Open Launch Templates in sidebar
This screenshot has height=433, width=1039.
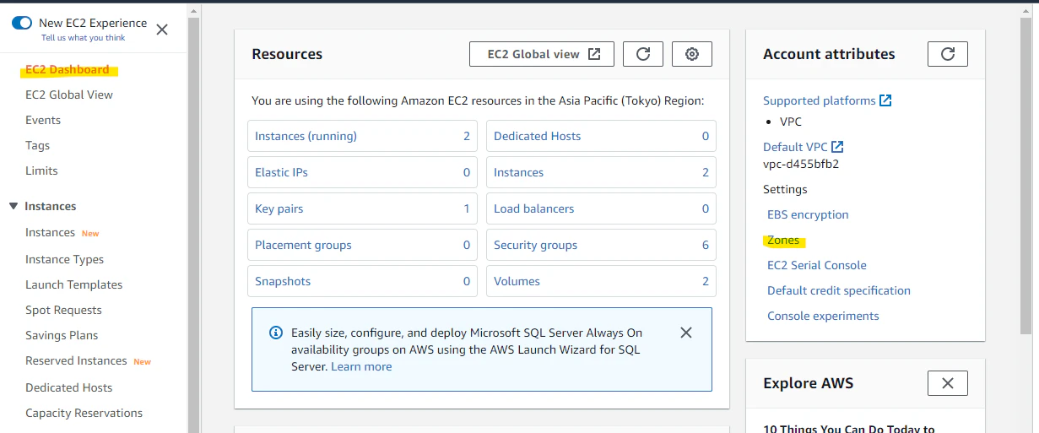(74, 284)
